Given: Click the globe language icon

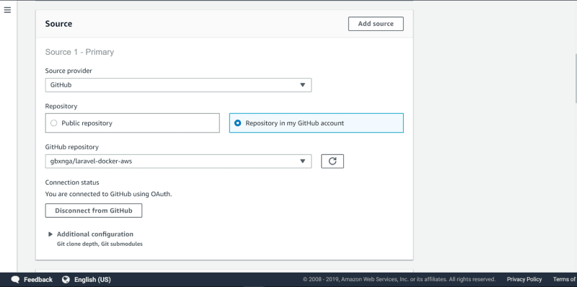Looking at the screenshot, I should pos(66,279).
